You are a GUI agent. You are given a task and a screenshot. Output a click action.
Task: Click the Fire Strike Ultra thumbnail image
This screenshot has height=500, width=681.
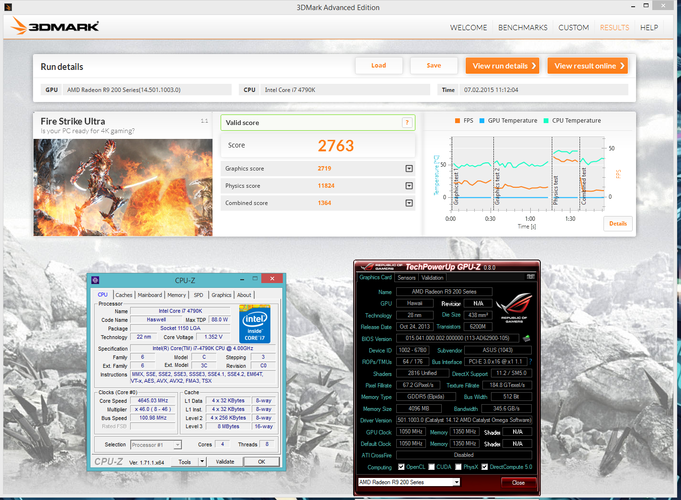tap(123, 187)
